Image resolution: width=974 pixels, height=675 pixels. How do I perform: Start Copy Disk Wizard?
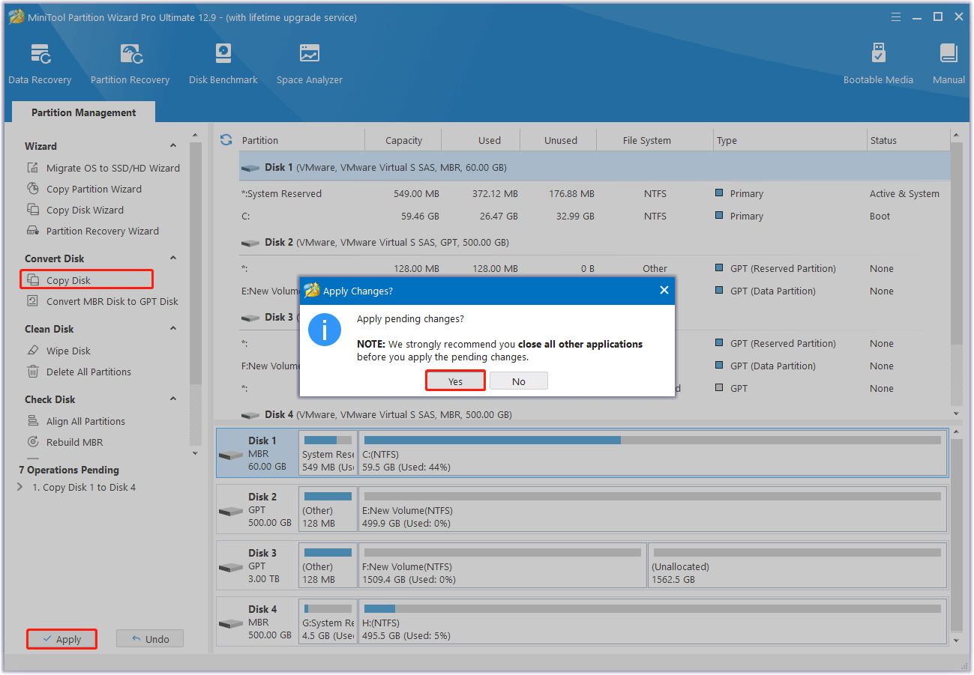pyautogui.click(x=75, y=210)
